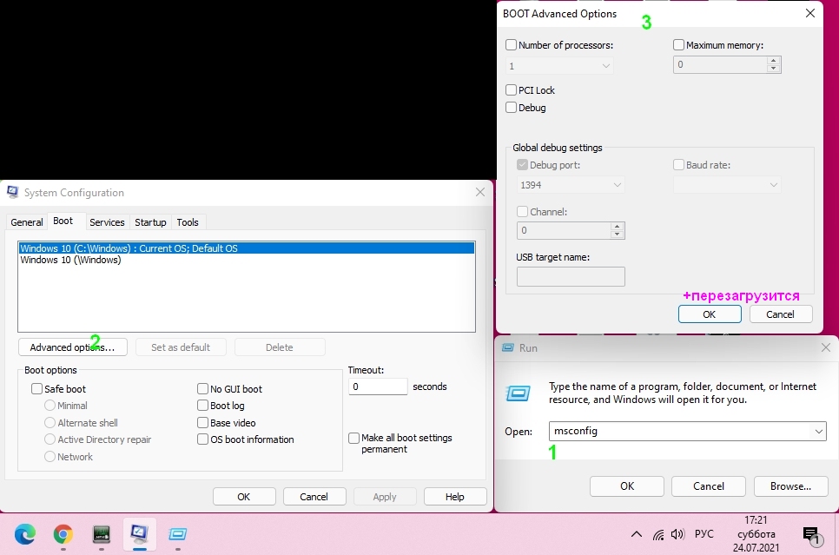Show hidden system tray icons
The height and width of the screenshot is (555, 839).
click(637, 534)
